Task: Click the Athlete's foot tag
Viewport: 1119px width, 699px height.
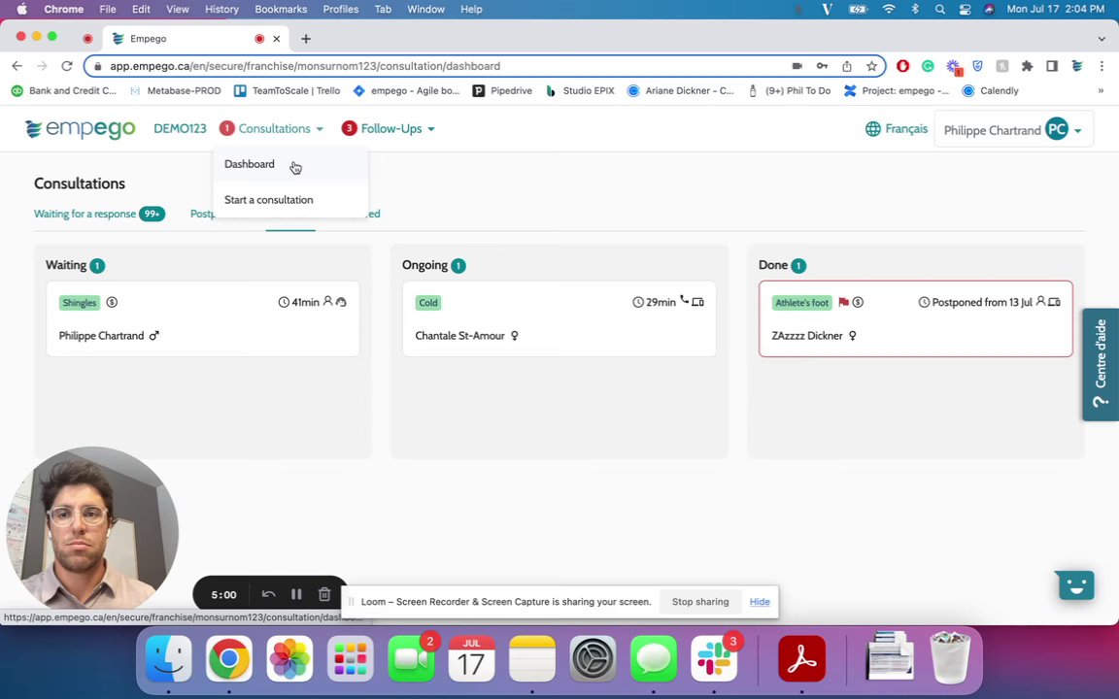Action: tap(802, 303)
